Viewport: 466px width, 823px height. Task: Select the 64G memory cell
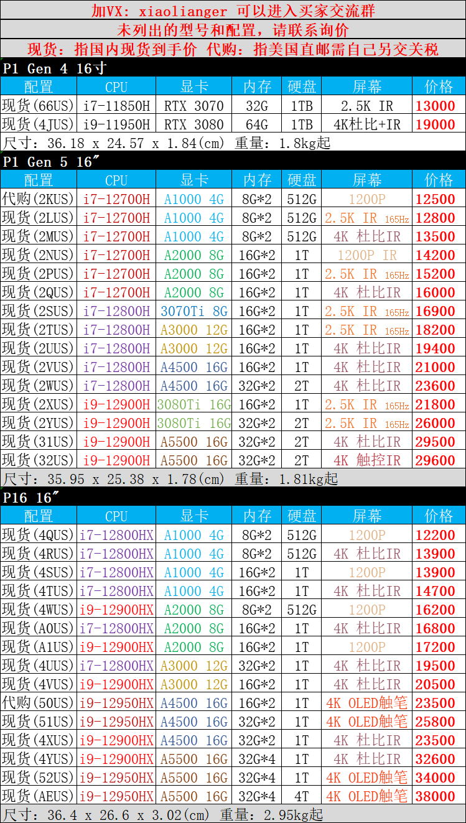[257, 124]
